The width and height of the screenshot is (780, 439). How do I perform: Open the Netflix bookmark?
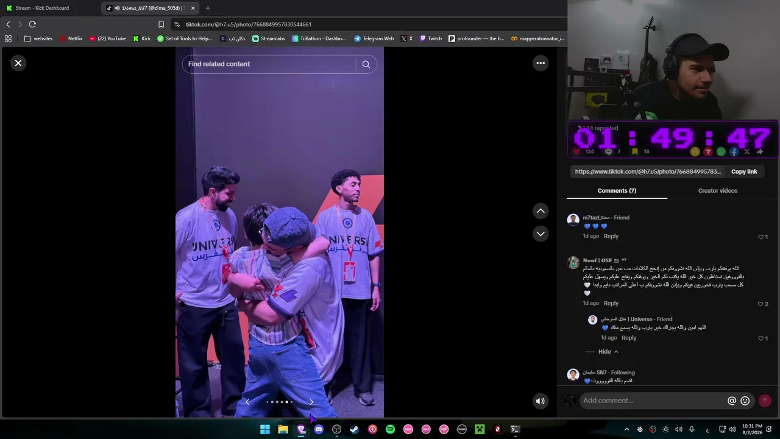tap(71, 38)
